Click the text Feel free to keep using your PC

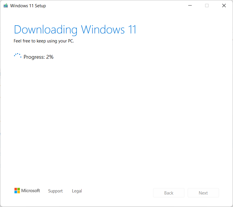pos(44,41)
